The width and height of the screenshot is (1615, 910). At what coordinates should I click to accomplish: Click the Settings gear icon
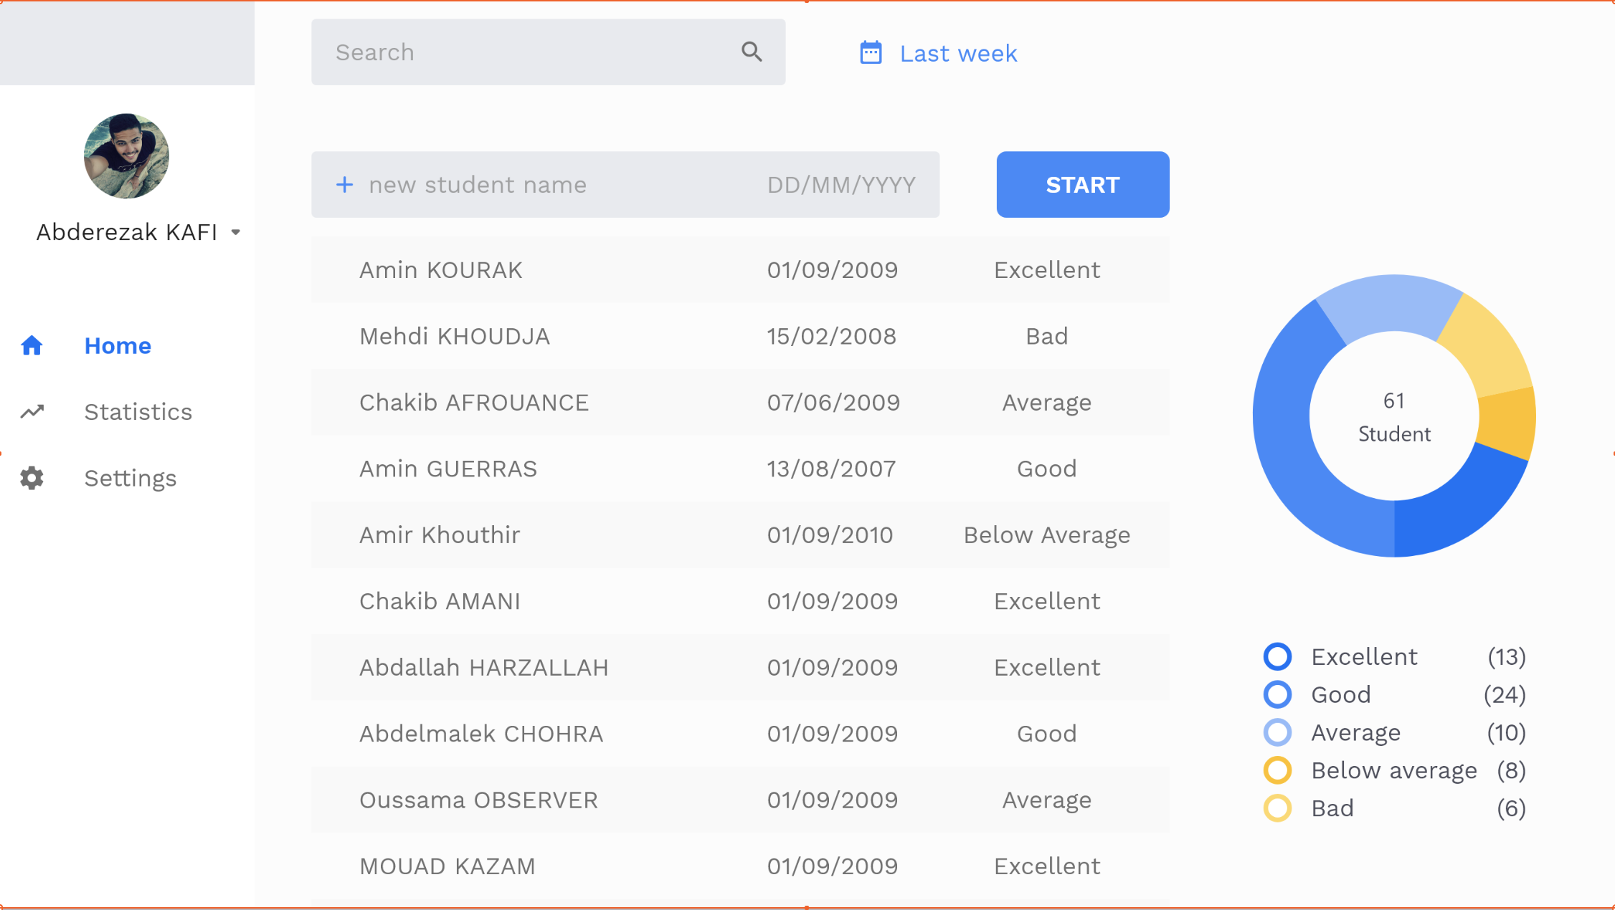(x=32, y=478)
